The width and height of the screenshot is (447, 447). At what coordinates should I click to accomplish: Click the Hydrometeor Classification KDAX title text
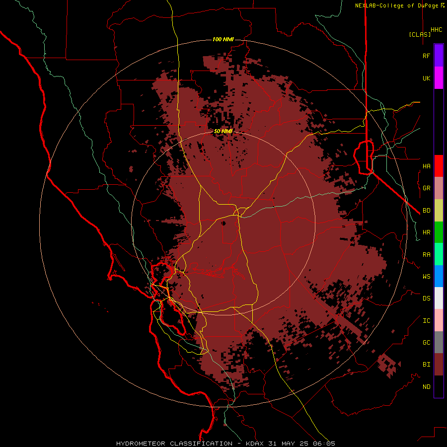point(225,444)
